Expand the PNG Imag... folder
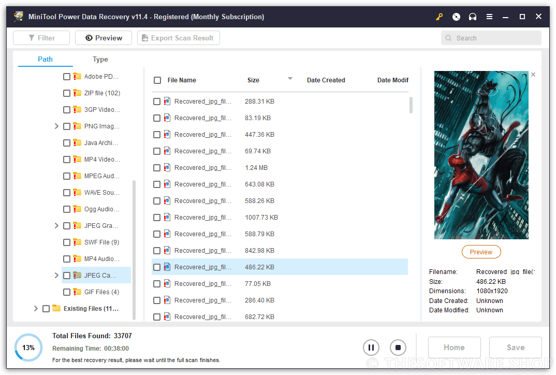The image size is (556, 375). click(x=56, y=126)
